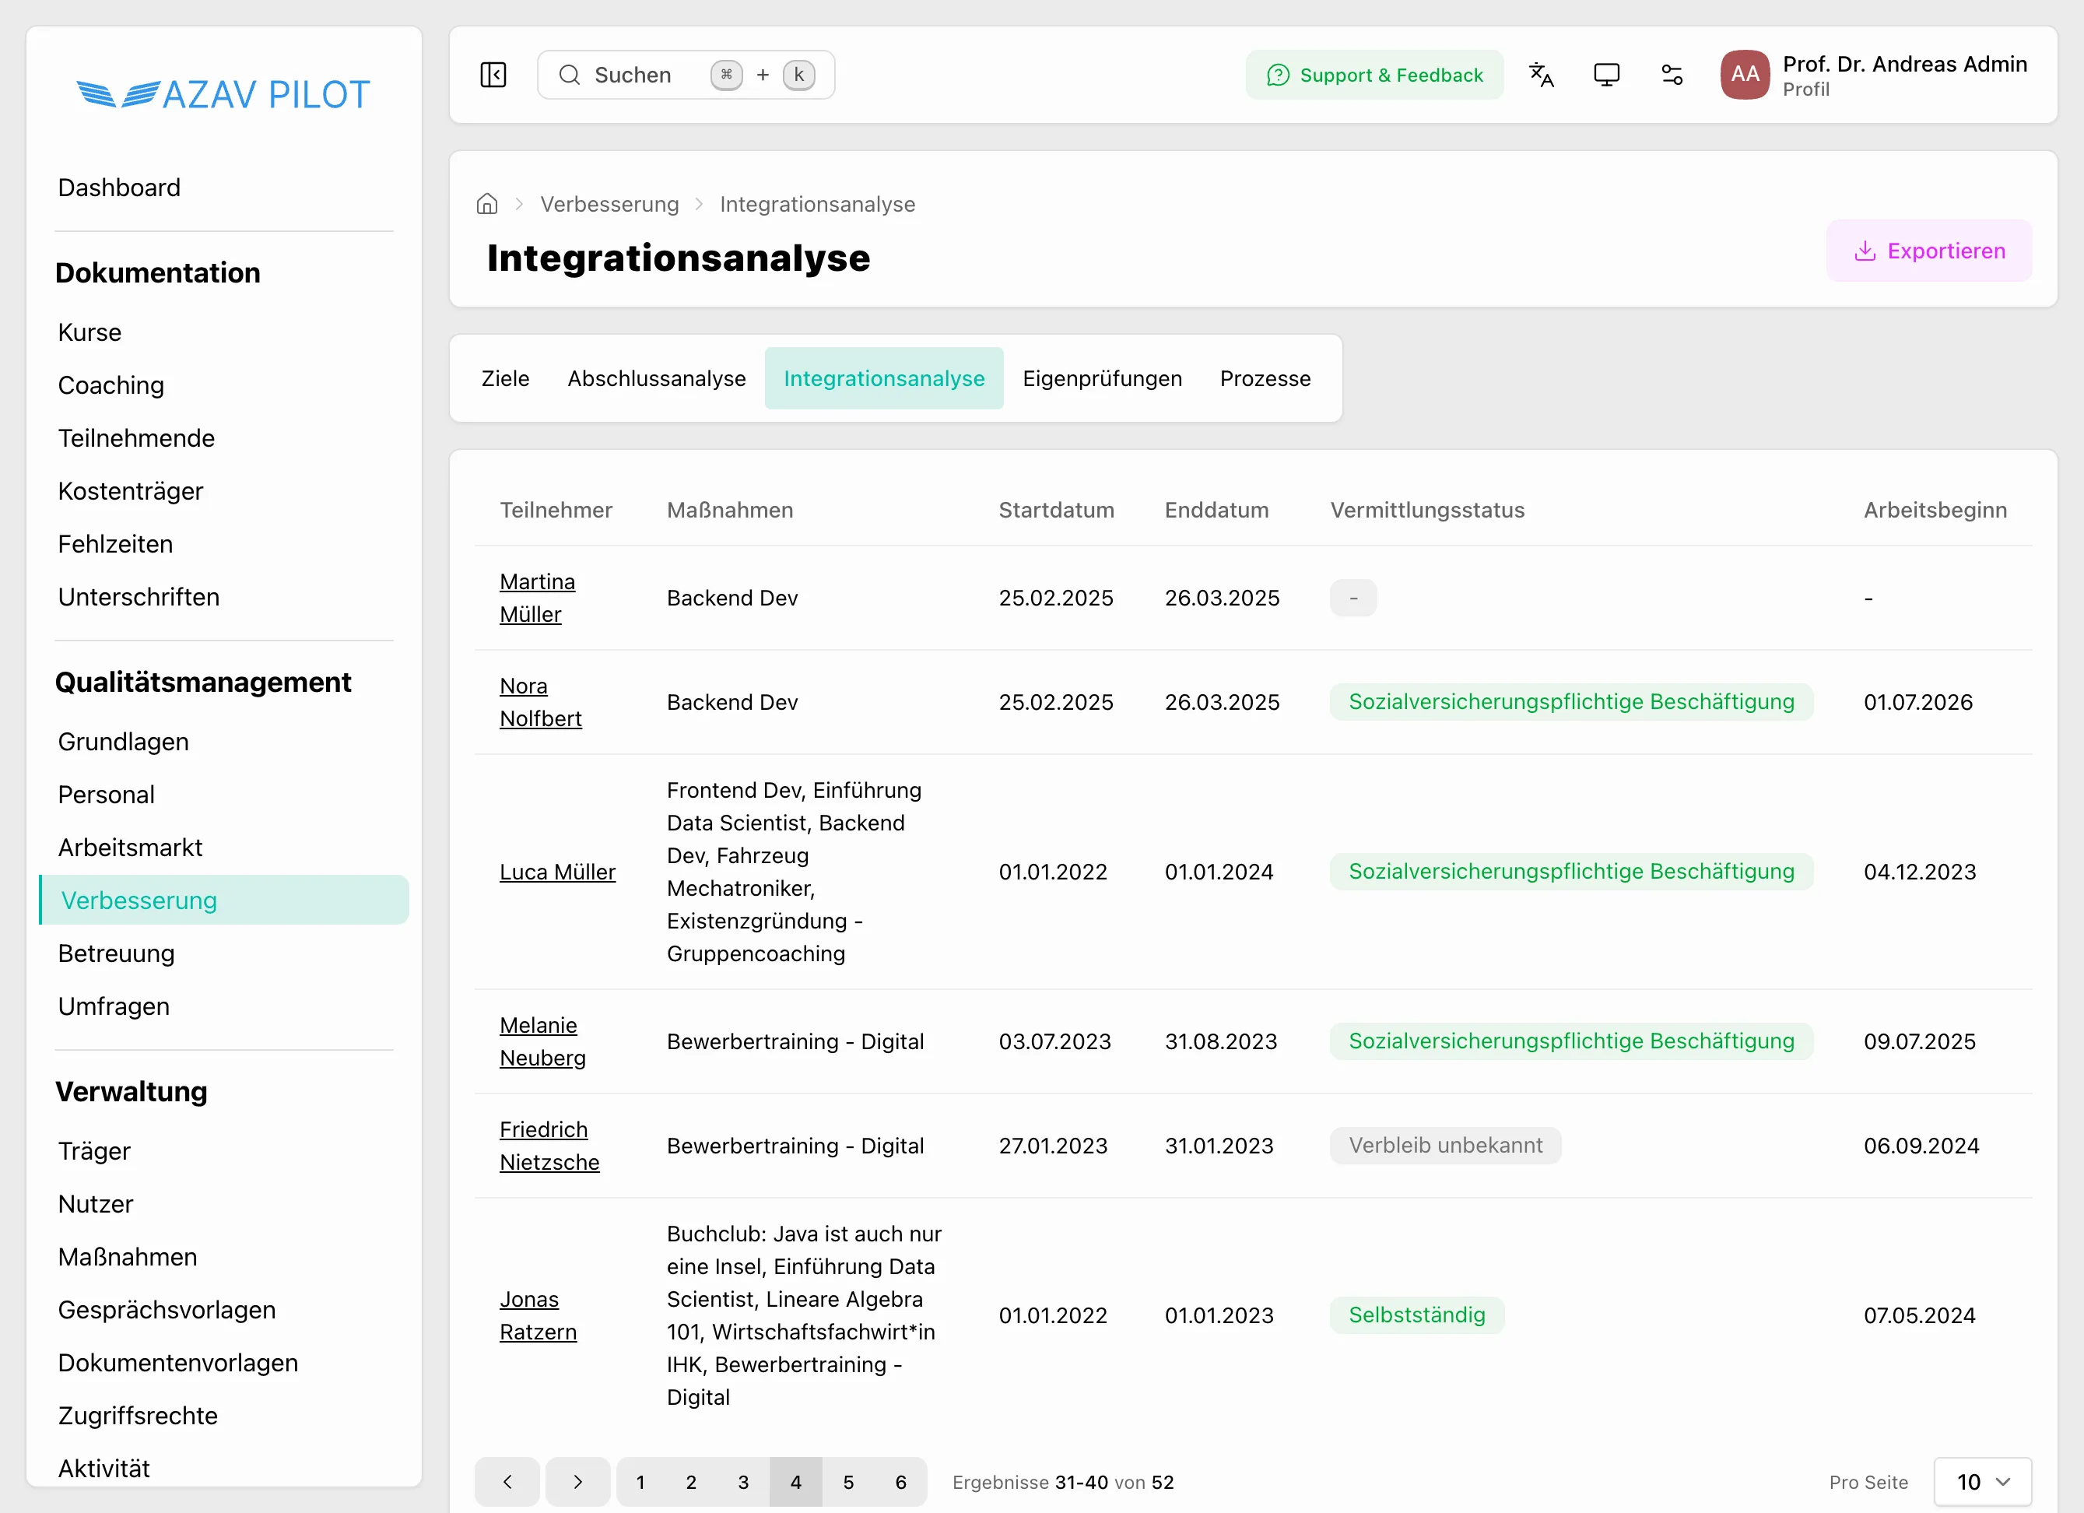
Task: Open participant Nora Nolfbert link
Action: (x=541, y=702)
